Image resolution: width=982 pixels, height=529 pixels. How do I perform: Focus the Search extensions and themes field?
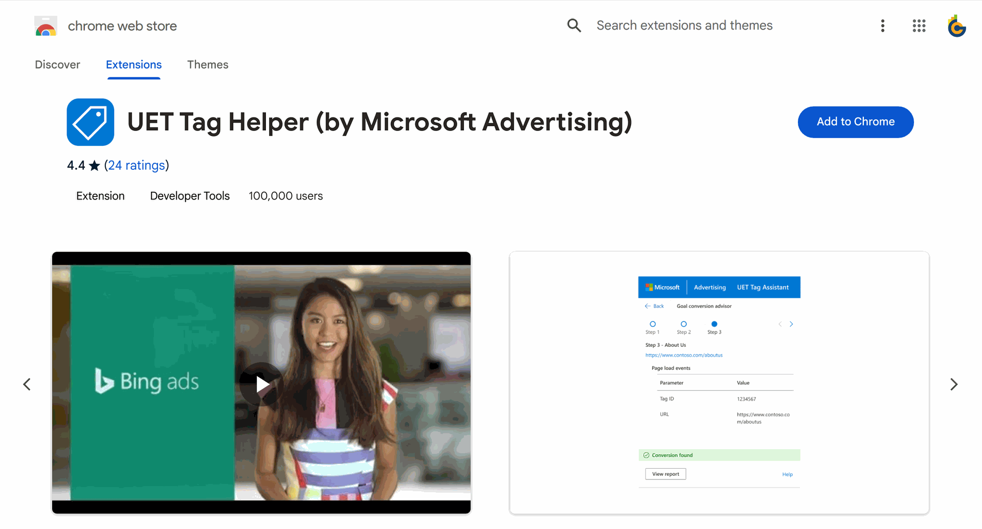684,26
